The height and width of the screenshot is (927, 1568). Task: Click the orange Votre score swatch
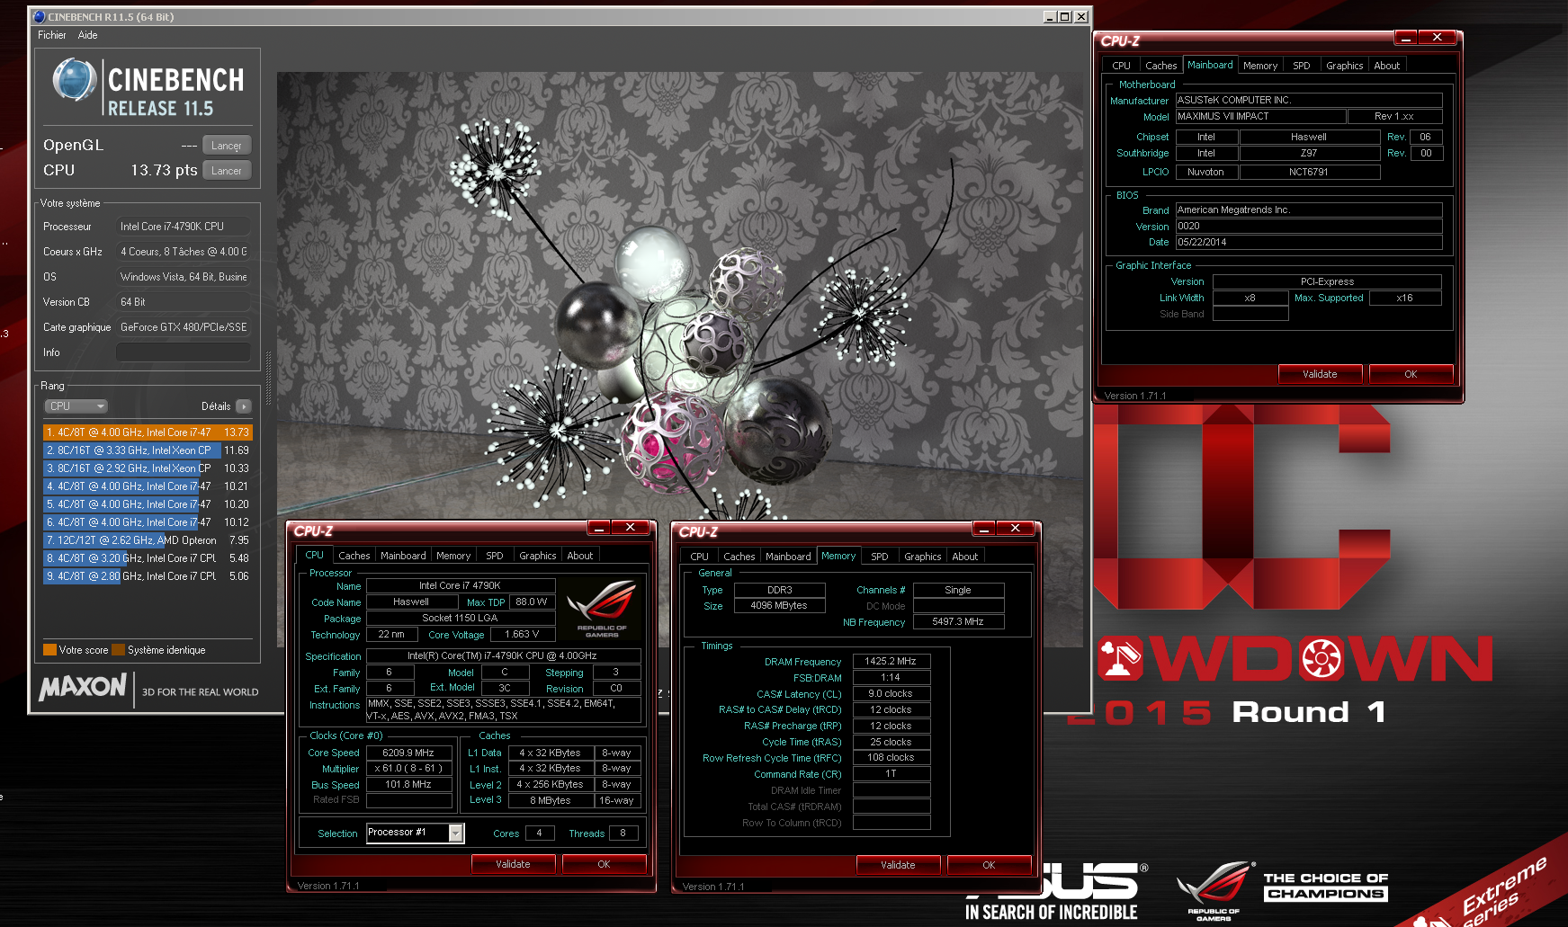point(49,650)
